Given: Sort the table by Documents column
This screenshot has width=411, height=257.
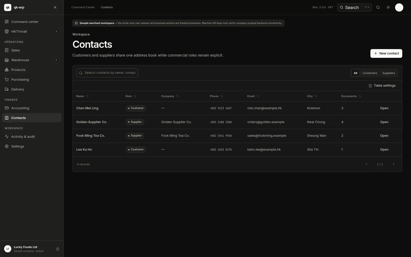Looking at the screenshot, I should click(x=351, y=96).
